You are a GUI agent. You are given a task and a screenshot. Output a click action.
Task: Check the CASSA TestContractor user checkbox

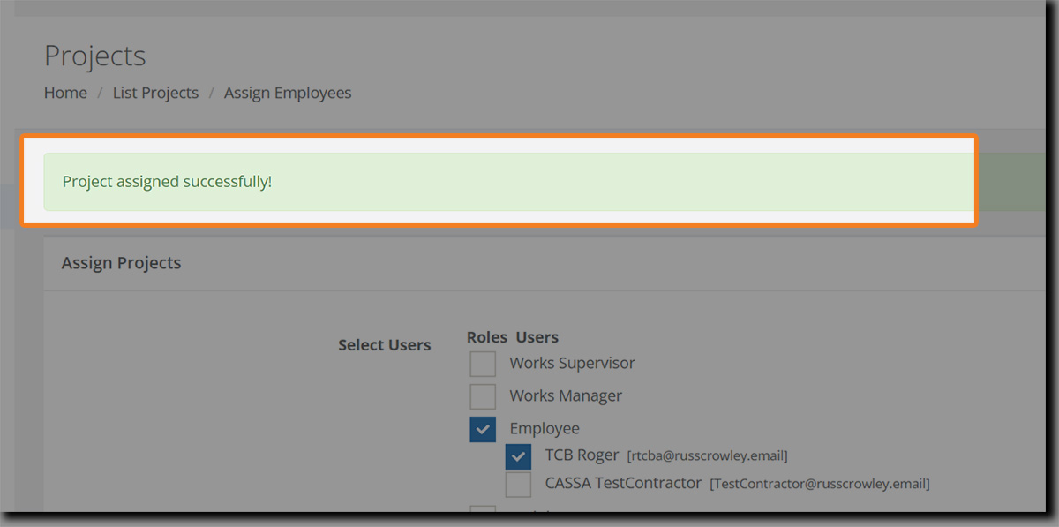[x=518, y=485]
